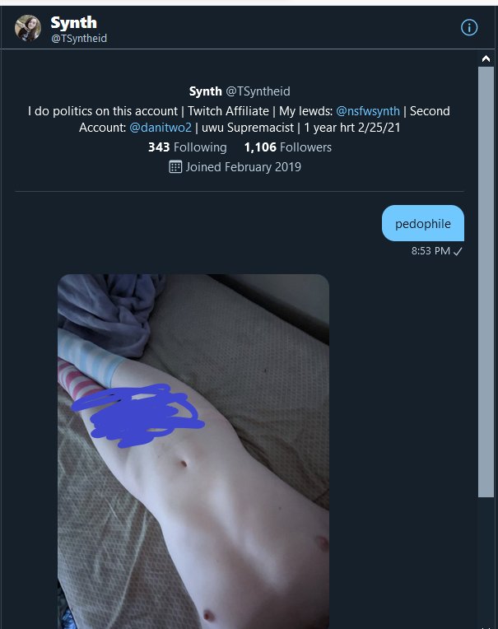Open the @danitwo2 mention link
The height and width of the screenshot is (629, 498).
(x=161, y=128)
